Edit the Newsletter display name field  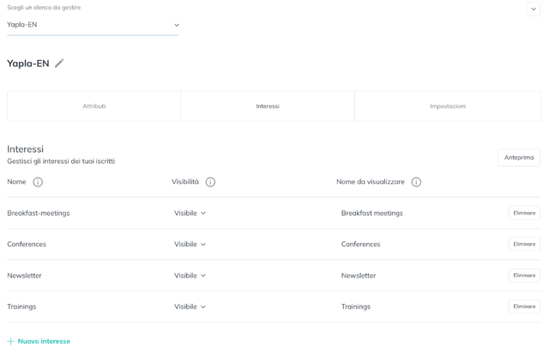(359, 276)
